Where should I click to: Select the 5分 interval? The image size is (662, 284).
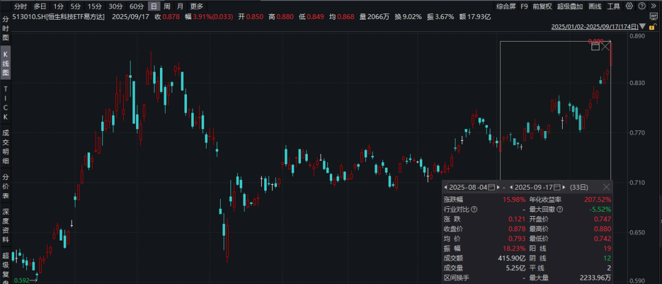tap(75, 6)
